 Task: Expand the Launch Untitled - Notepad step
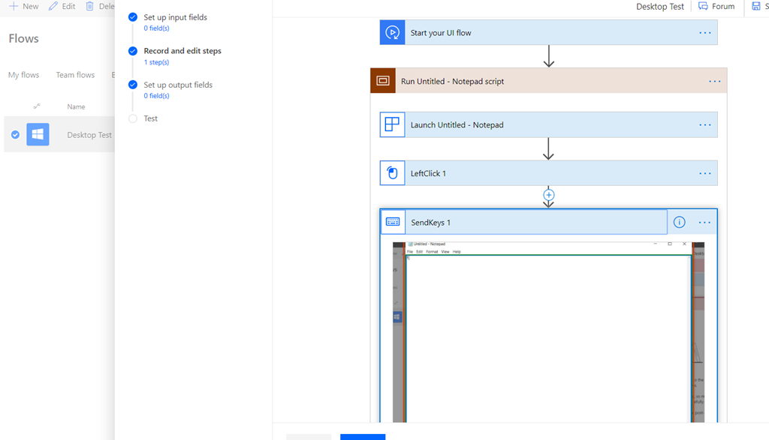(x=549, y=124)
